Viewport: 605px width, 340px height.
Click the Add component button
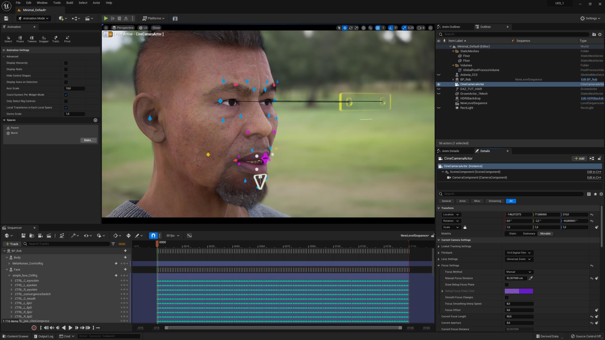(x=579, y=158)
